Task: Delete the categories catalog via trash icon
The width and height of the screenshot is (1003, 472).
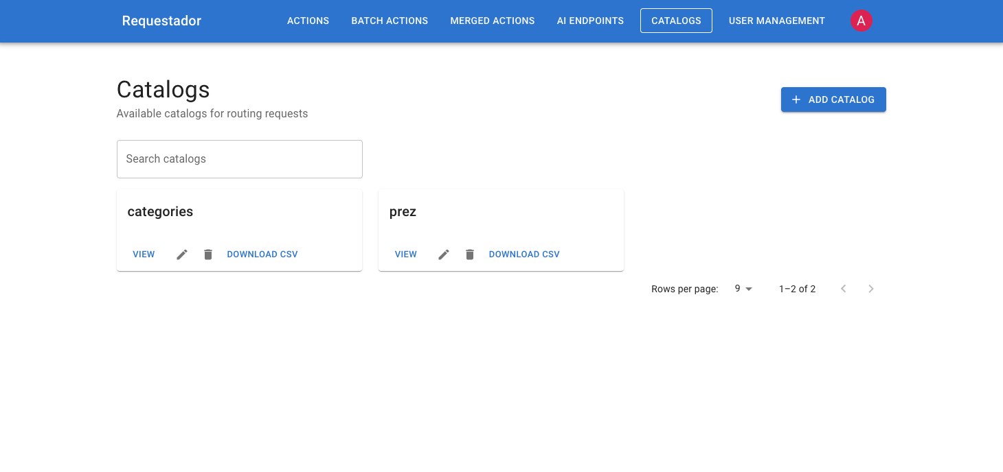Action: (x=208, y=255)
